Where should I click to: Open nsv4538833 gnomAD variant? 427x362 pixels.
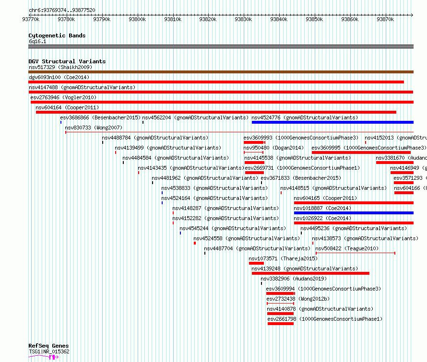coord(214,188)
